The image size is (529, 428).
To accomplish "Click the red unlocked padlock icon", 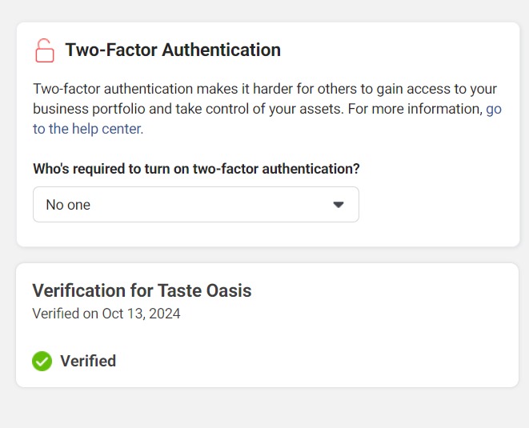I will coord(45,50).
